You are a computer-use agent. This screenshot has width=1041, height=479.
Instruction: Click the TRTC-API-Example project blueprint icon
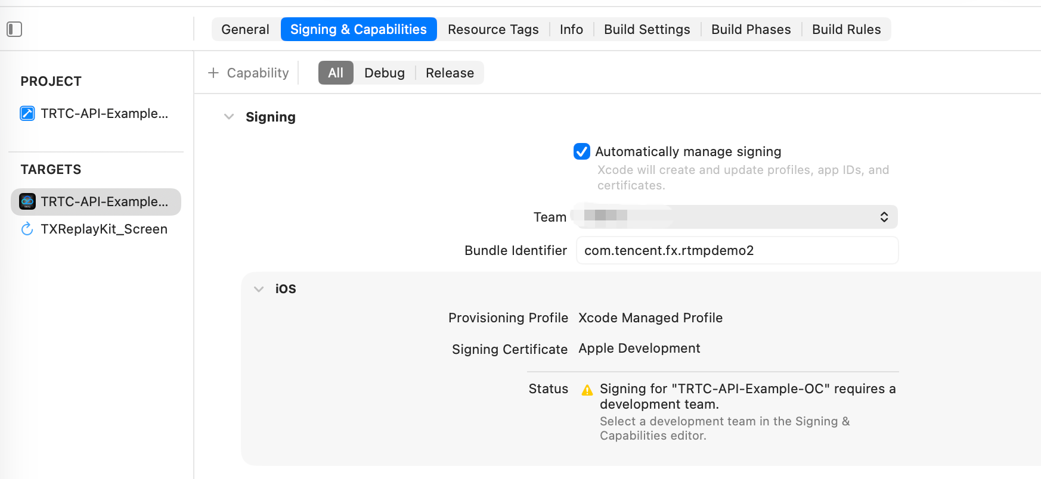click(x=27, y=113)
